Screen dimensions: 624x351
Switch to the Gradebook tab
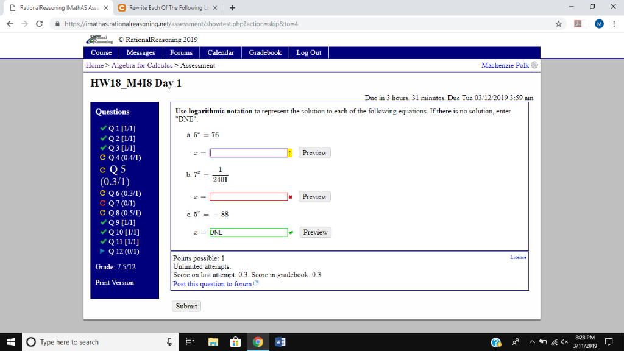point(264,52)
